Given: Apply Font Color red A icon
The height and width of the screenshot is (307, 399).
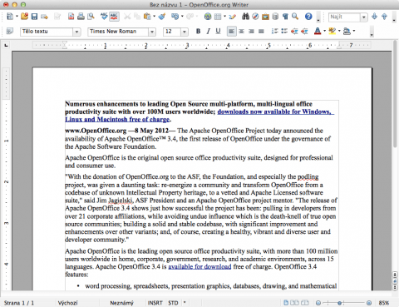Looking at the screenshot, I should [x=318, y=32].
